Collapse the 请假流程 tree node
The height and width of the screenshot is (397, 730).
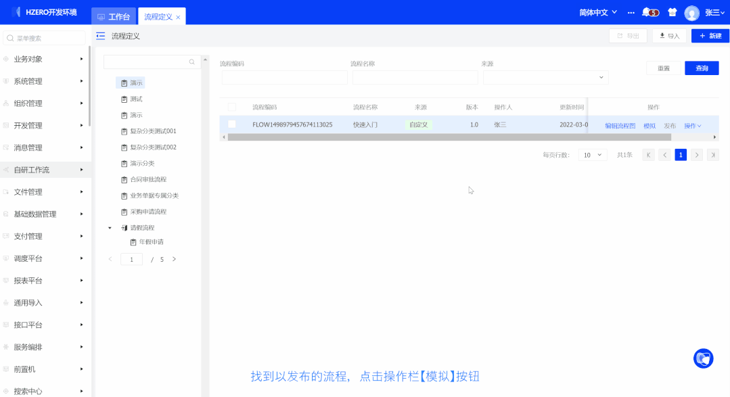tap(110, 228)
